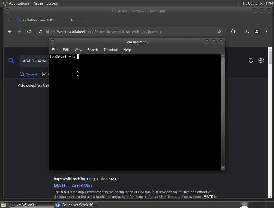Viewport: 274px width, 208px height.
Task: Click the terminal window menu button at title bar left
Action: 52,41
